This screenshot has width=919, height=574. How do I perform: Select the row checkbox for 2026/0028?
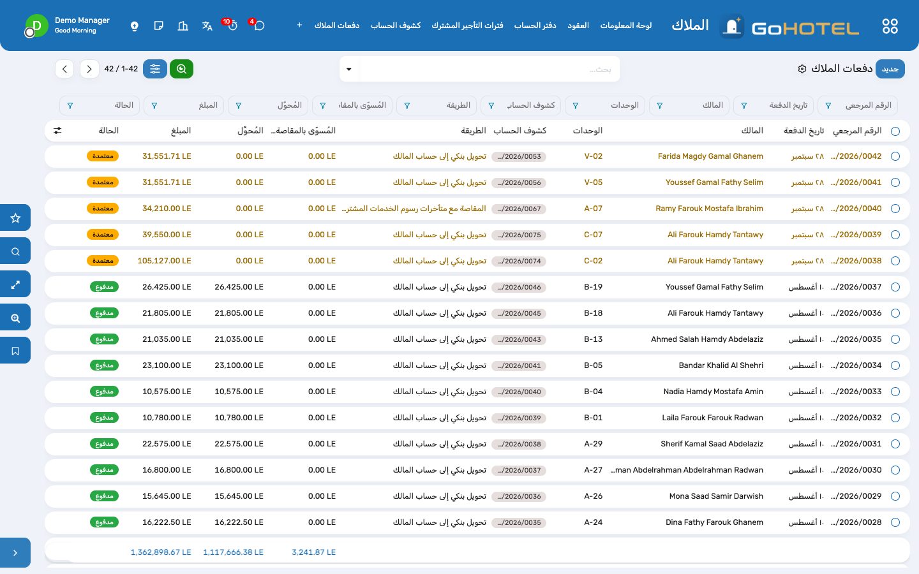pyautogui.click(x=895, y=522)
